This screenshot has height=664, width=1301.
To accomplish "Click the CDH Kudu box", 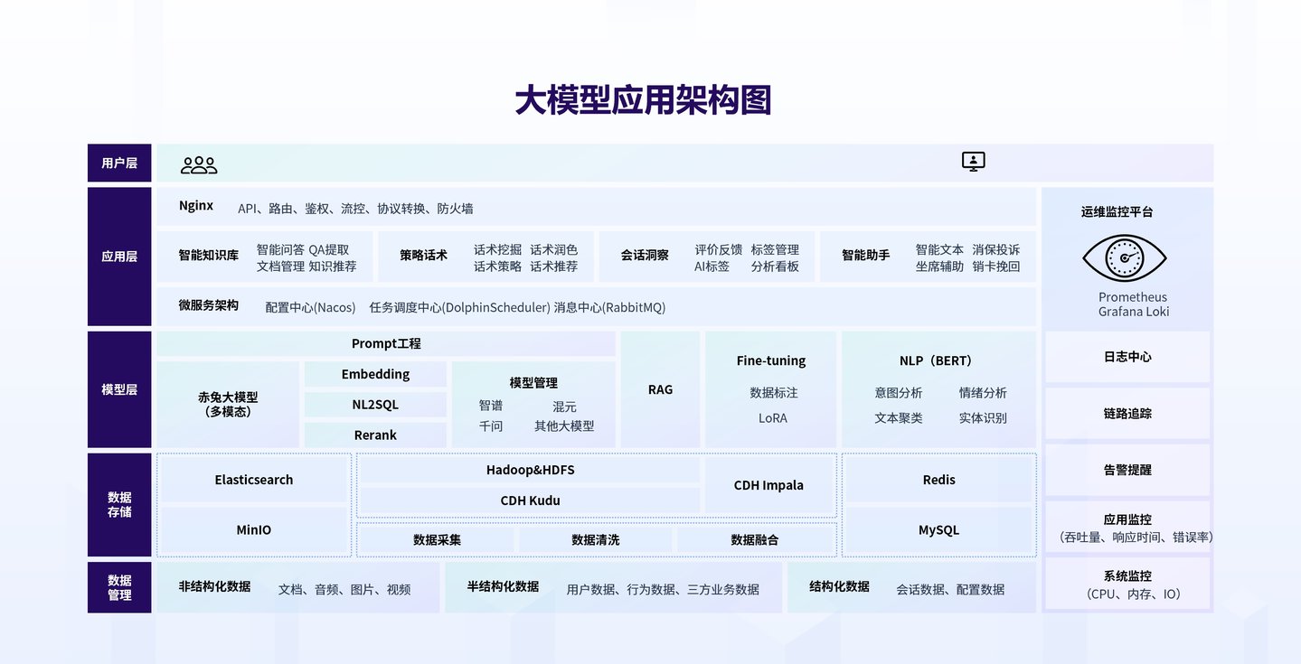I will (530, 500).
